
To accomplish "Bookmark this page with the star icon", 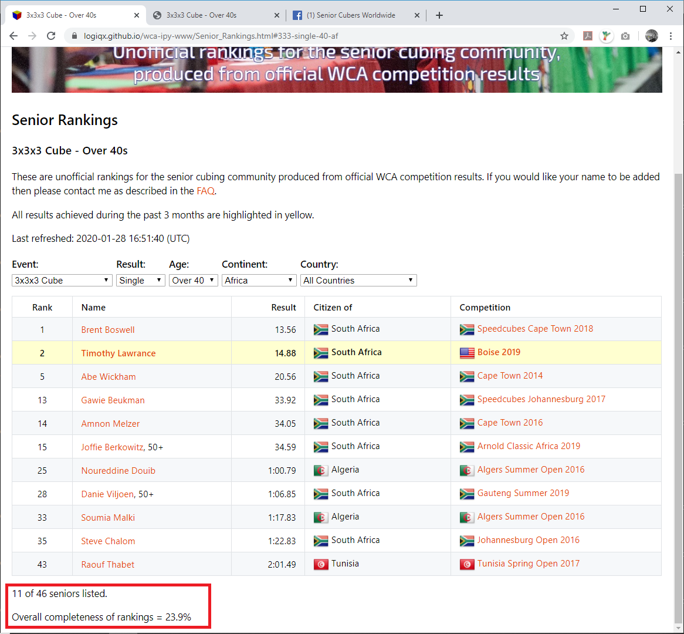I will 564,36.
